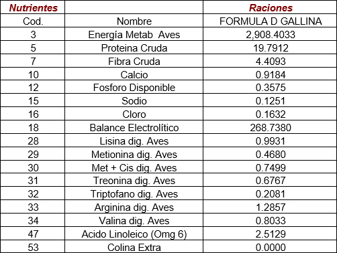This screenshot has height=253, width=337.
Task: Click the Balance Electrolítico value 268.7380
Action: point(270,127)
